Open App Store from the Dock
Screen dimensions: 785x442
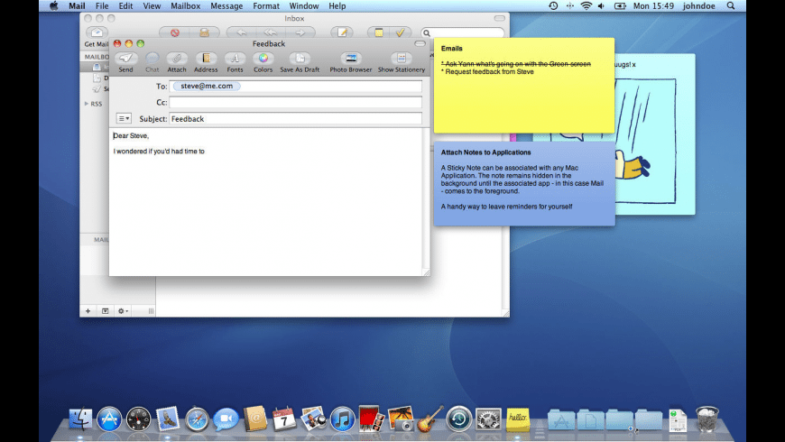pyautogui.click(x=109, y=419)
